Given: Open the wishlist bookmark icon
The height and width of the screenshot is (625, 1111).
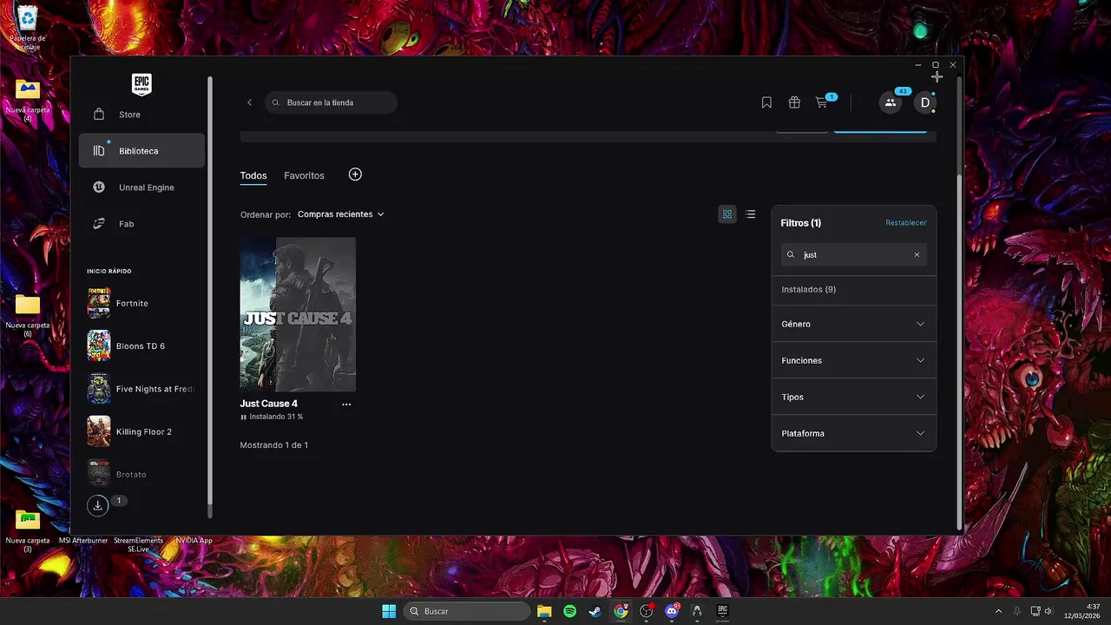Looking at the screenshot, I should tap(766, 102).
